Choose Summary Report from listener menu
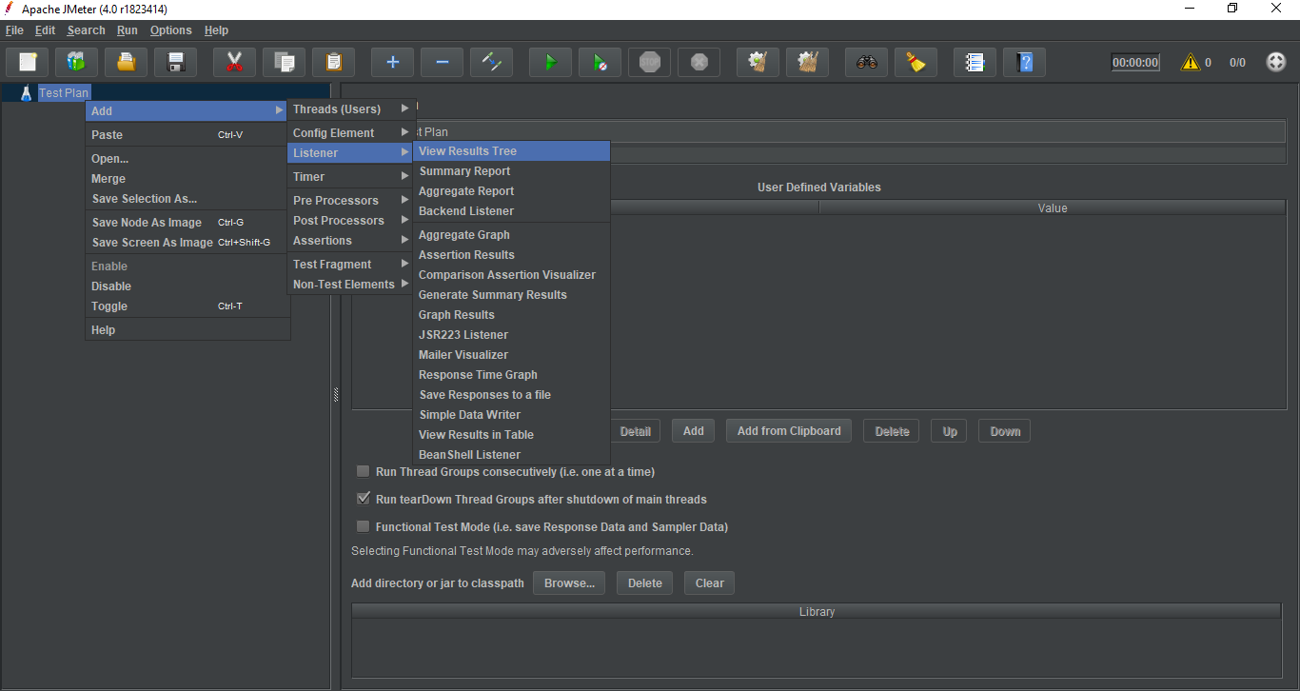Viewport: 1300px width, 691px height. pos(464,171)
